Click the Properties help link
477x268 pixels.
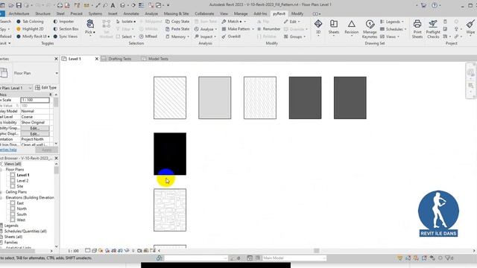click(x=8, y=150)
